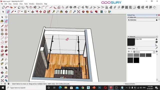Viewport: 160px width, 90px height.
Task: Open the Camera menu
Action: 15,4
